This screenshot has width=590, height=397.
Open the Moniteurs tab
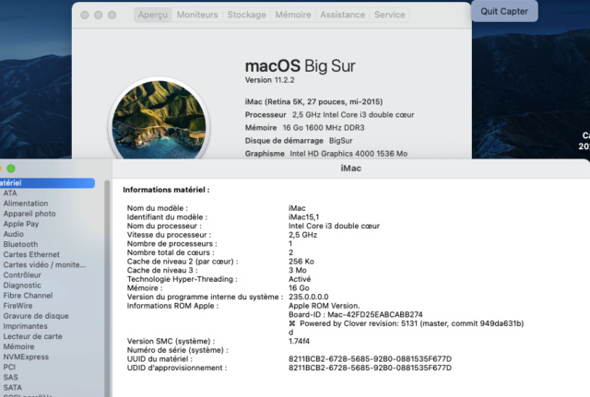point(197,15)
